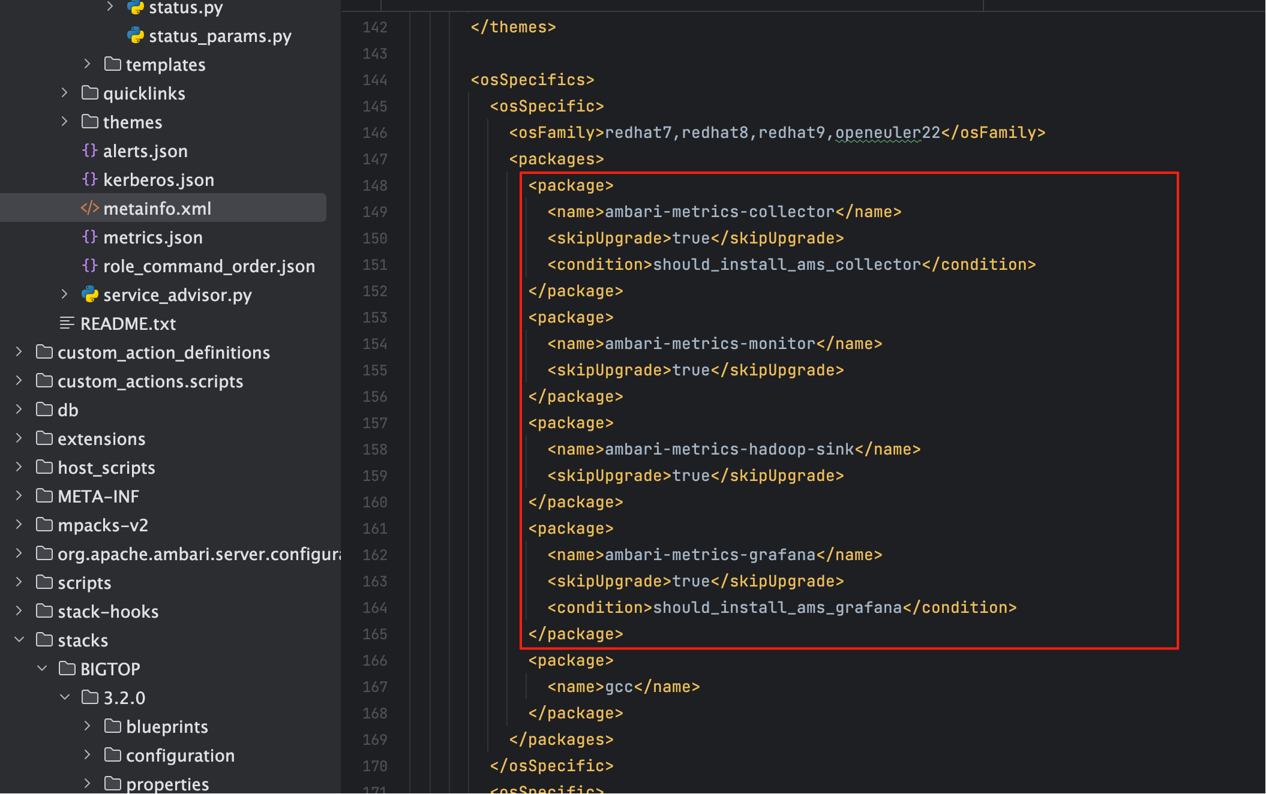The height and width of the screenshot is (794, 1266).
Task: Click the themes folder icon
Action: tap(90, 122)
